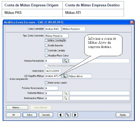Click Tipo Conta Corrente field
Screen dimensions: 139x123
coord(57,36)
